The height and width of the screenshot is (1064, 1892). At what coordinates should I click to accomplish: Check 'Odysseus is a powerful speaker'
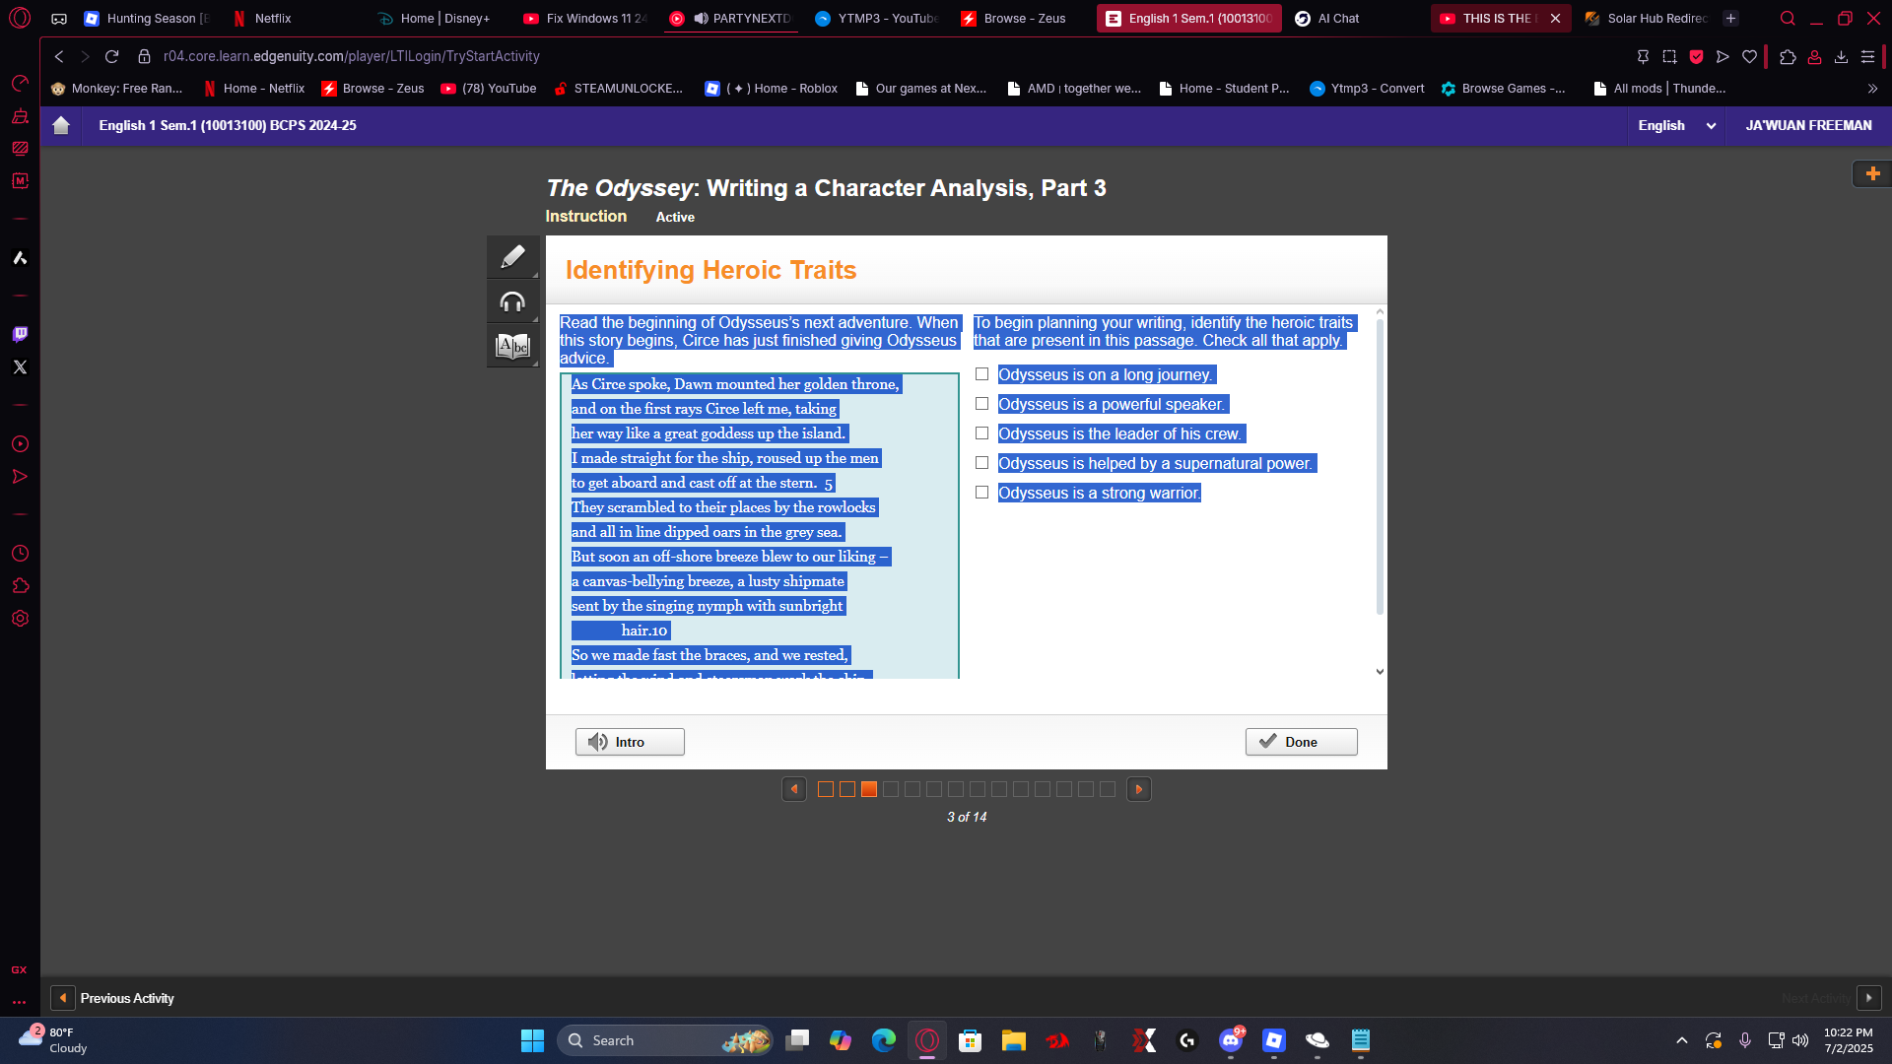[x=981, y=404]
